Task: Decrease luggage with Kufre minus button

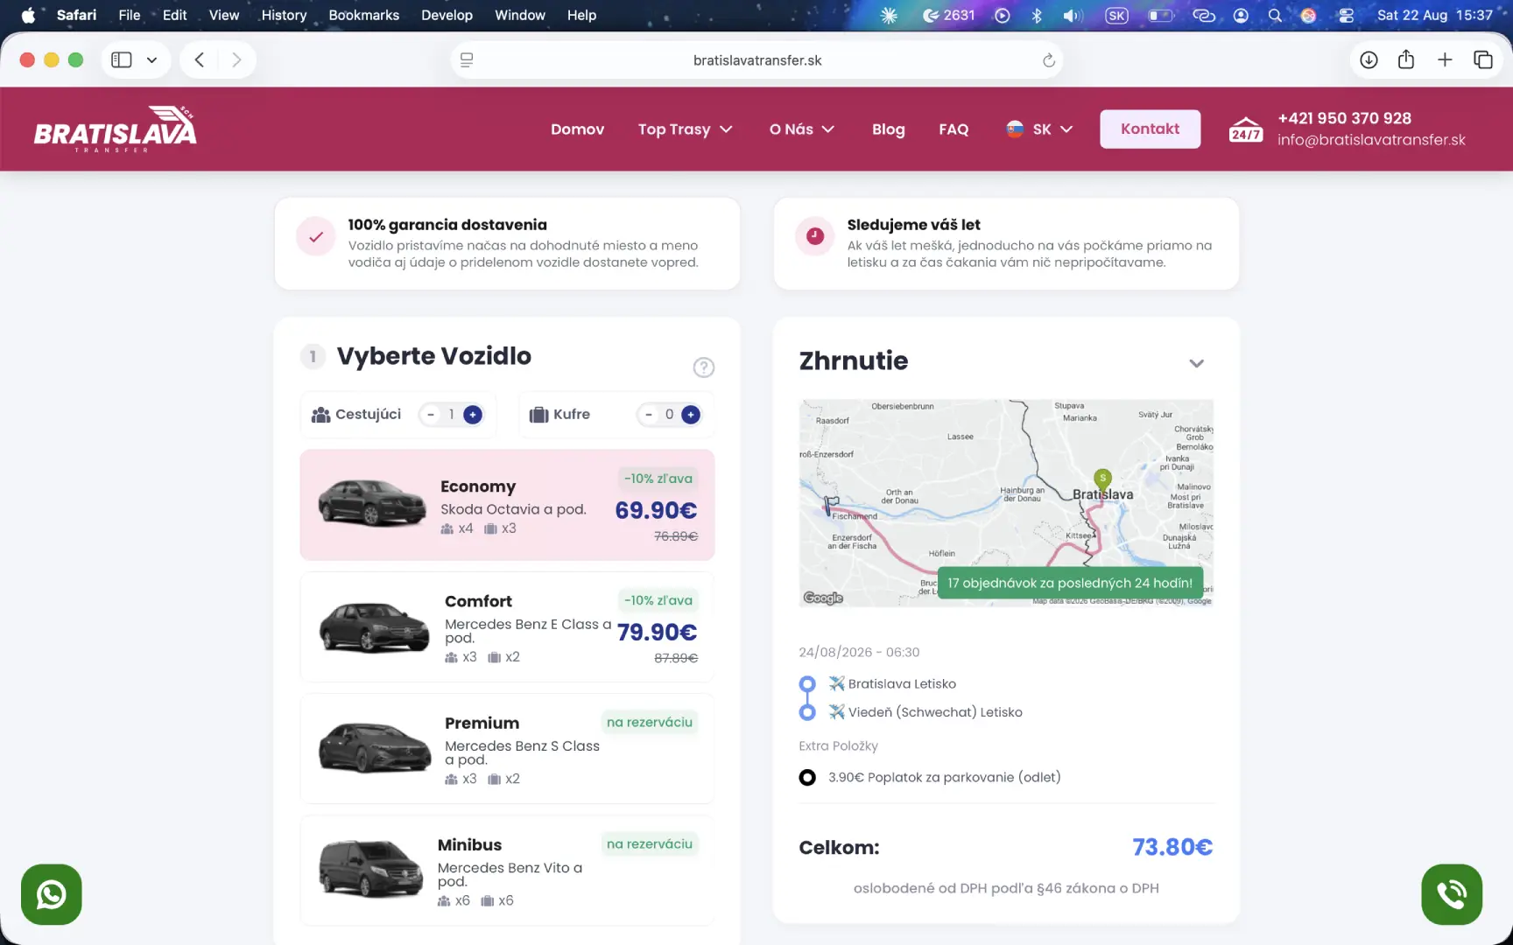Action: (649, 415)
